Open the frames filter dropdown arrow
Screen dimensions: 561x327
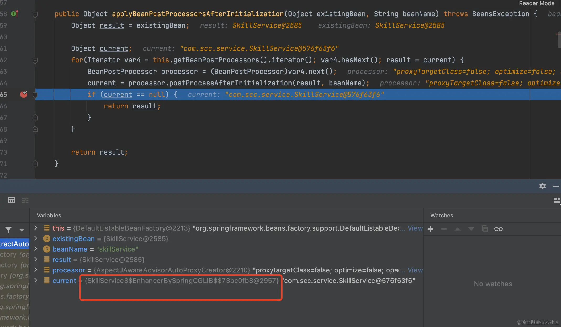(22, 230)
